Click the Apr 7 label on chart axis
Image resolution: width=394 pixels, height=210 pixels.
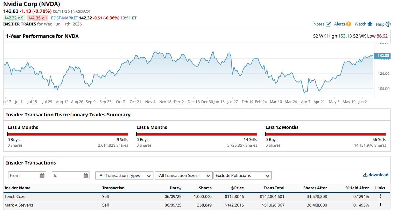[306, 102]
